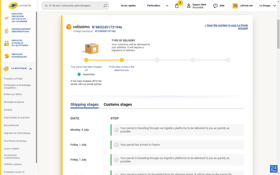Click the Espace client user icon
This screenshot has width=280, height=175.
click(189, 6)
